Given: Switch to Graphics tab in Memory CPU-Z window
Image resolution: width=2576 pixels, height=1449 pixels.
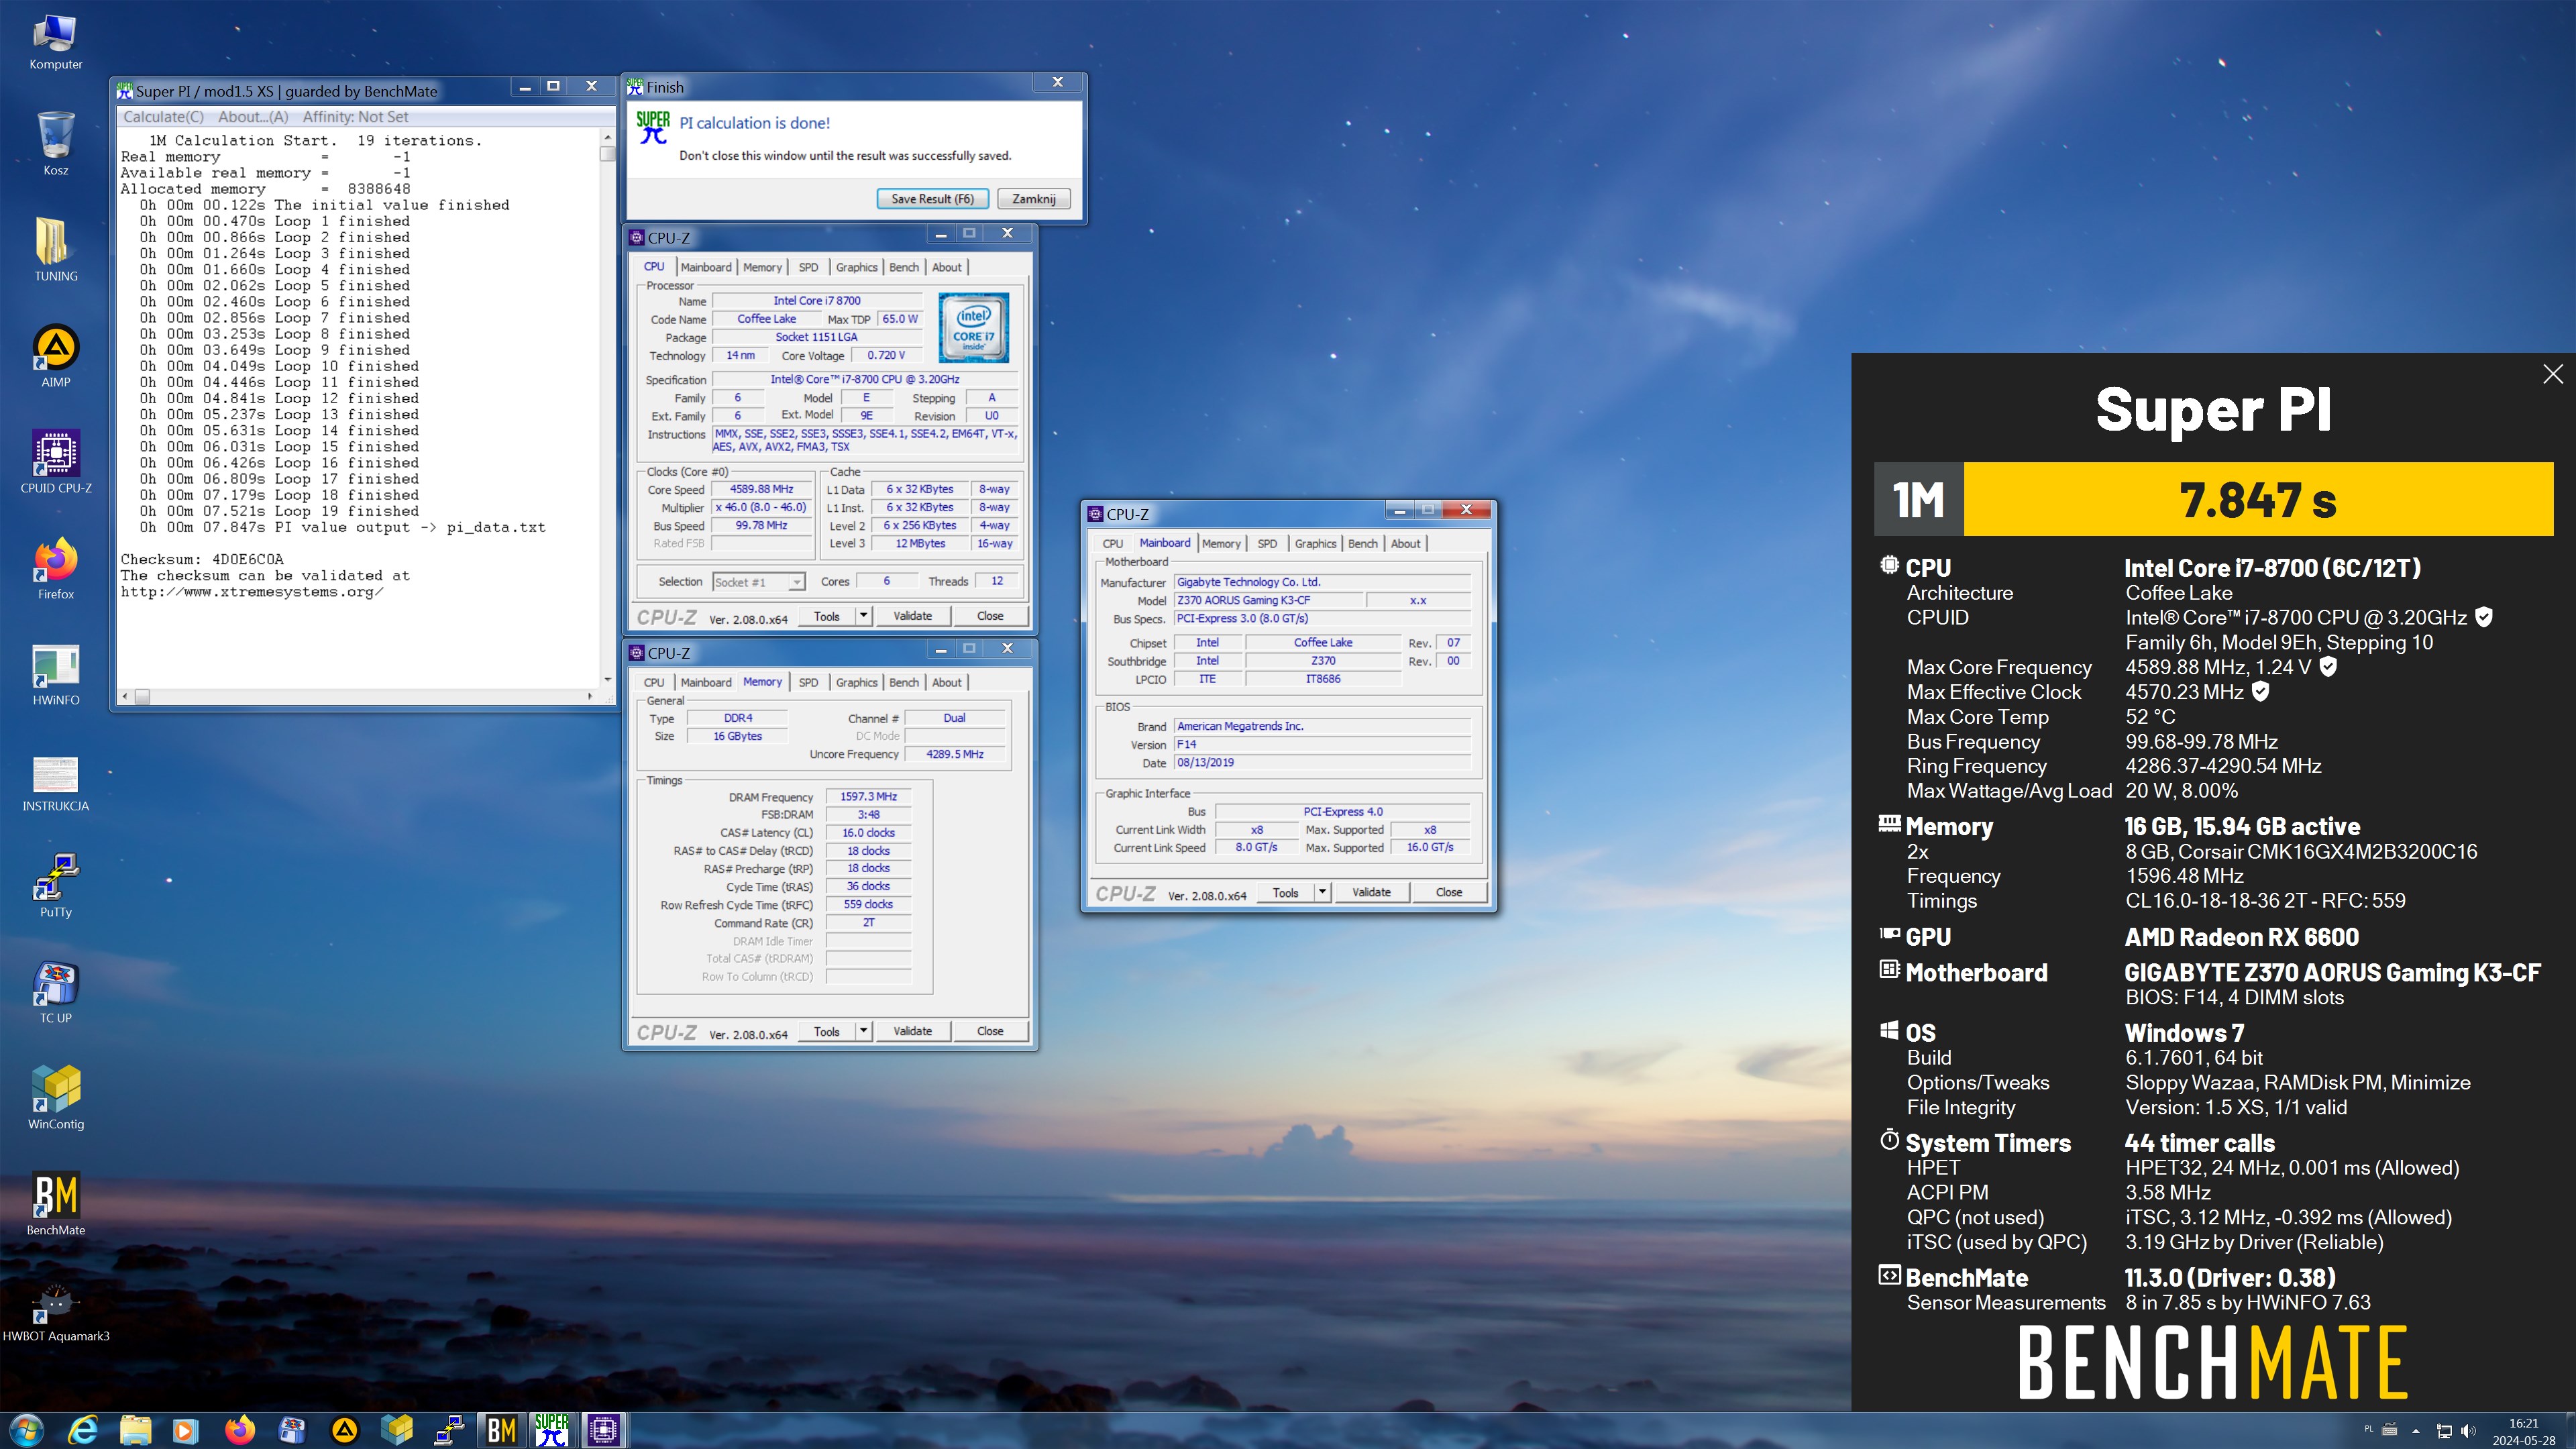Looking at the screenshot, I should (856, 682).
